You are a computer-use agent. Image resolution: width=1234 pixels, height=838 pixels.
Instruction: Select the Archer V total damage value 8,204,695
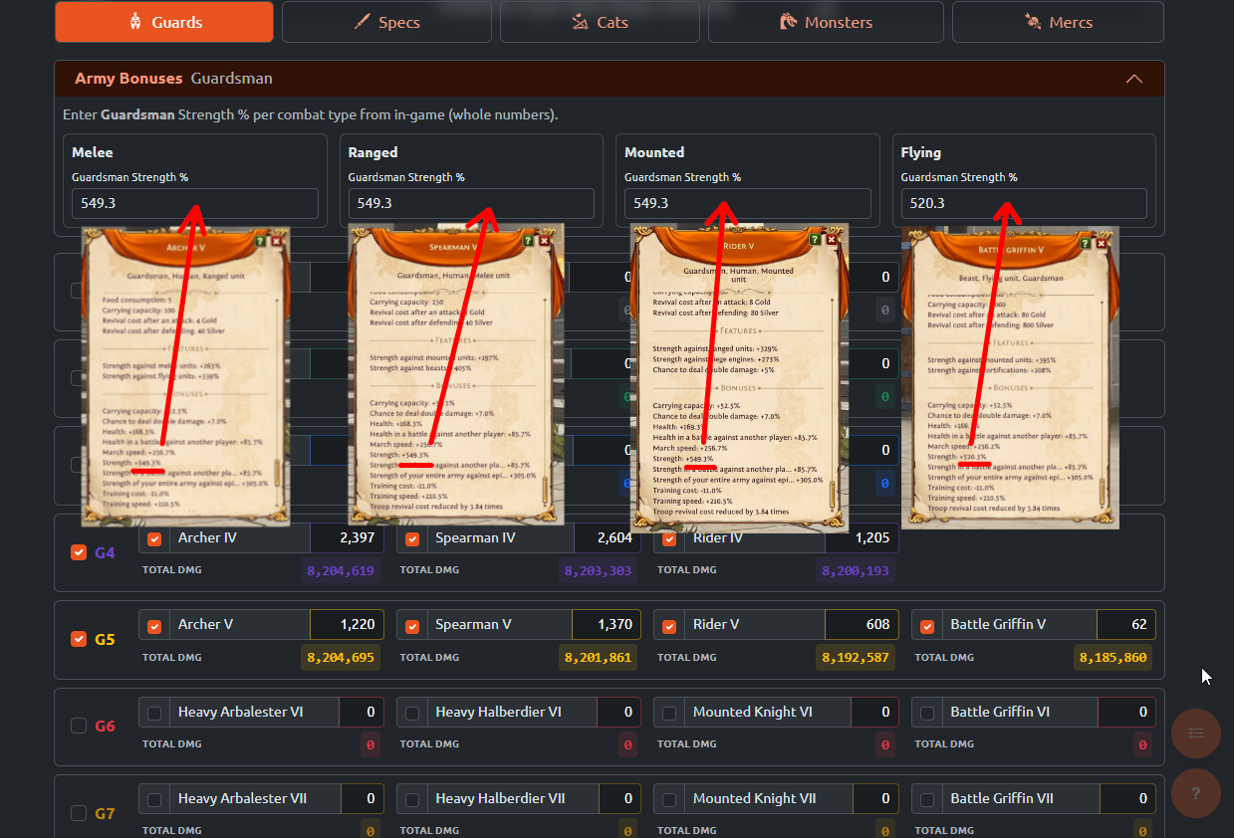[x=341, y=657]
